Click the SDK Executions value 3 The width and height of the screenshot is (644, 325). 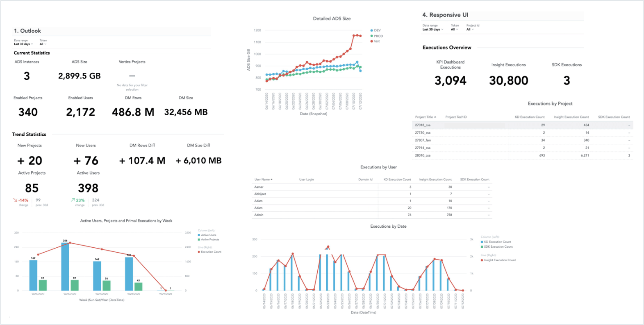pos(567,81)
